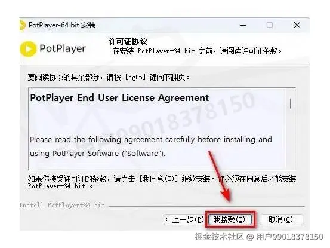Click the scrollbar track below the thumb
This screenshot has height=248, width=330.
(291, 139)
